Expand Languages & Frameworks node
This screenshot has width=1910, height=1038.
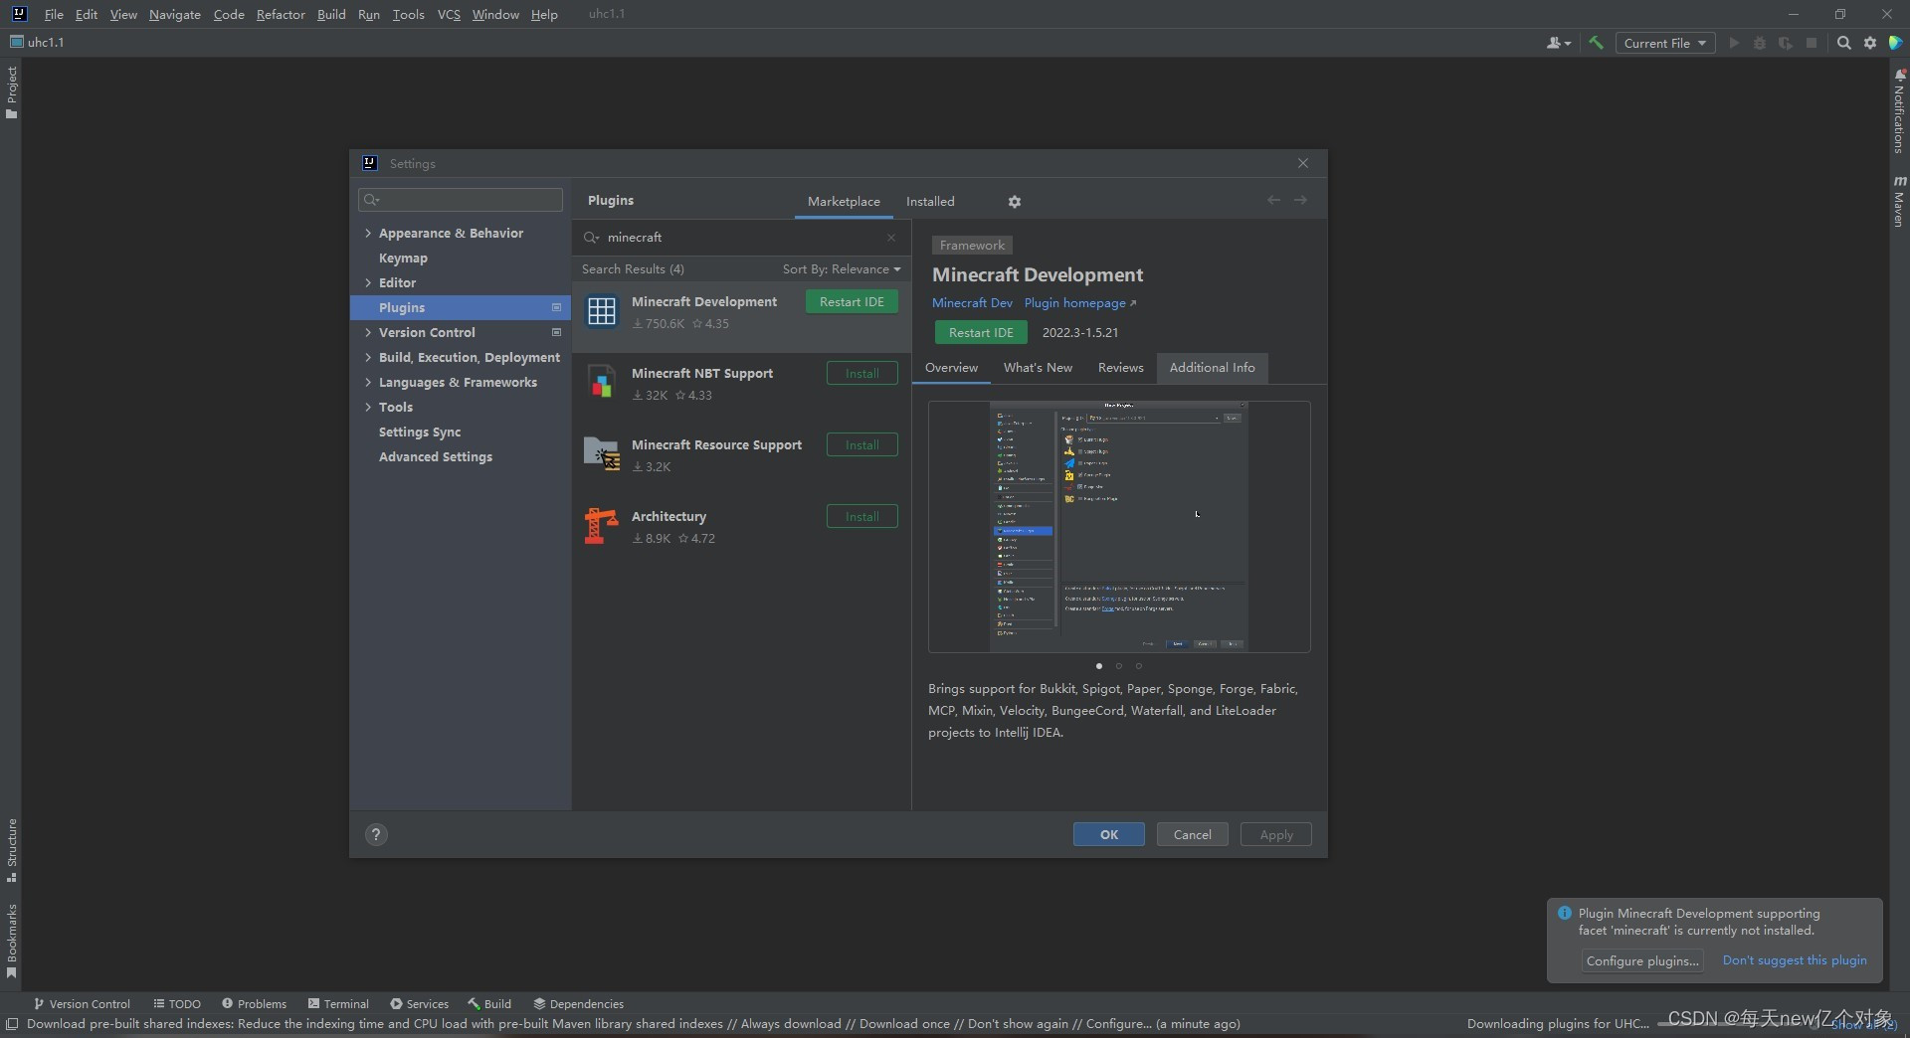368,382
